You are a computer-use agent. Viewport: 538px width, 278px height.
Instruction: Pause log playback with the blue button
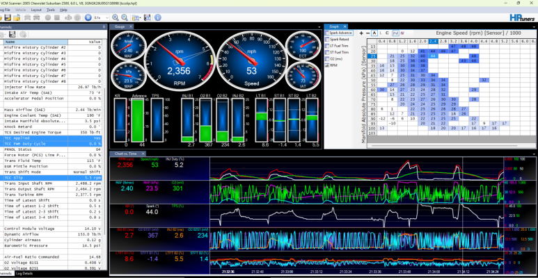pos(88,17)
